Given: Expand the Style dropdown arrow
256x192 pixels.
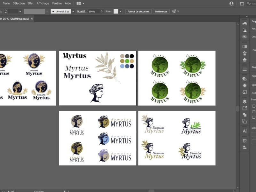Looking at the screenshot, I should coord(120,11).
